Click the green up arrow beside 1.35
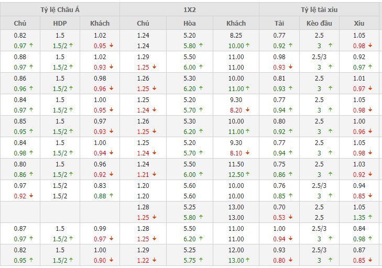 click(x=372, y=217)
